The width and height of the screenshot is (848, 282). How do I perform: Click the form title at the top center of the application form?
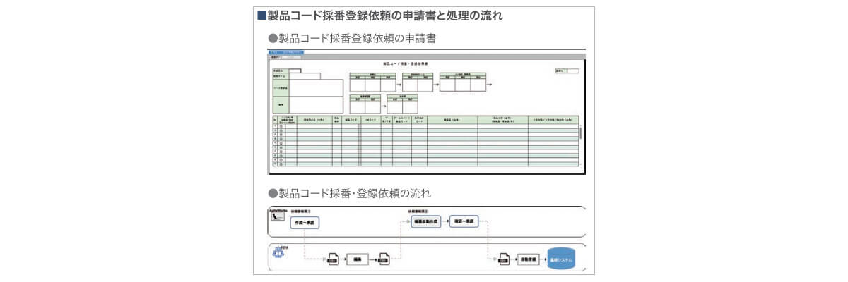point(406,63)
